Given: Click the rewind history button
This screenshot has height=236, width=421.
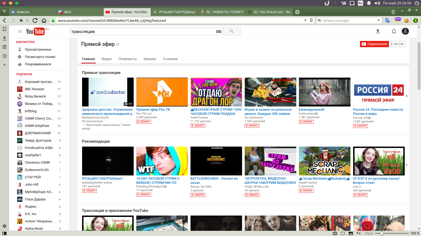Looking at the screenshot, I should click(x=21, y=20).
